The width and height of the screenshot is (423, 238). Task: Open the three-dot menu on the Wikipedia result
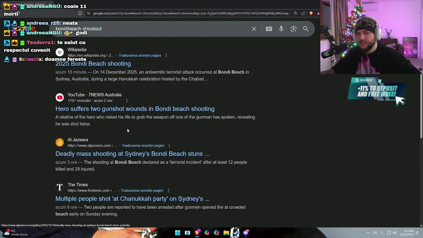pos(166,55)
